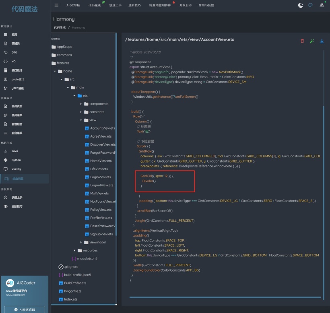Select LoginView.ets in the file tree
Viewport: 330px width, 313px height.
point(100,177)
